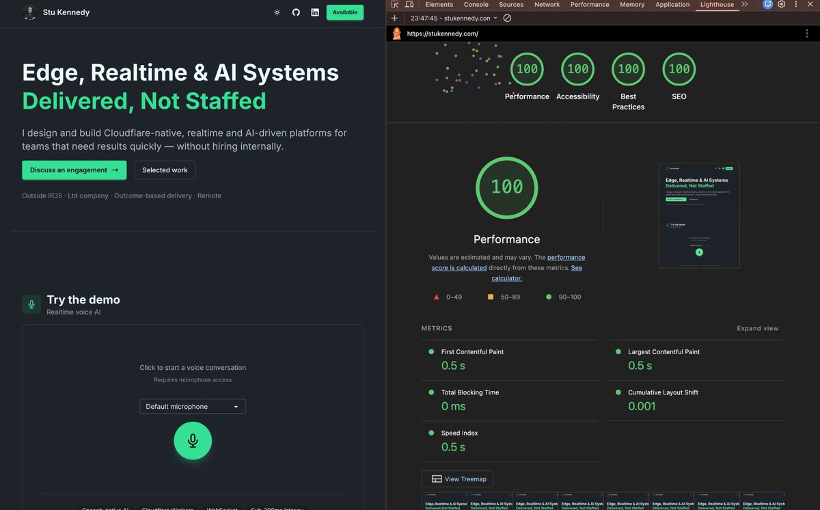This screenshot has width=820, height=510.
Task: Open the DevTools settings gear
Action: pos(782,4)
